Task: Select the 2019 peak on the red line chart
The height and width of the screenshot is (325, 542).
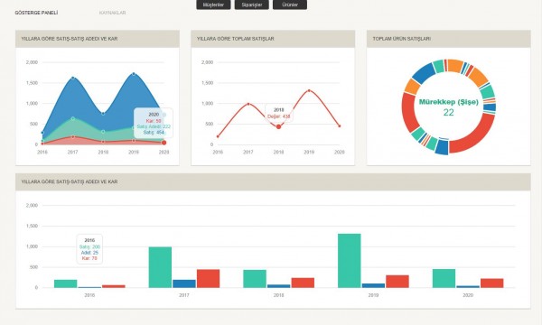Action: pyautogui.click(x=309, y=90)
